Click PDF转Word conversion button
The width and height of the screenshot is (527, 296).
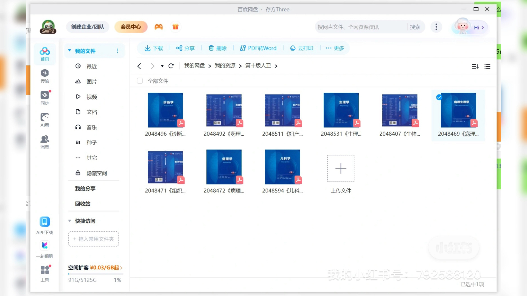[258, 48]
